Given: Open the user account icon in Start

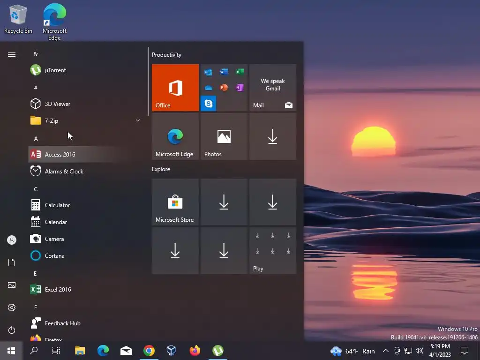Looking at the screenshot, I should pos(12,240).
